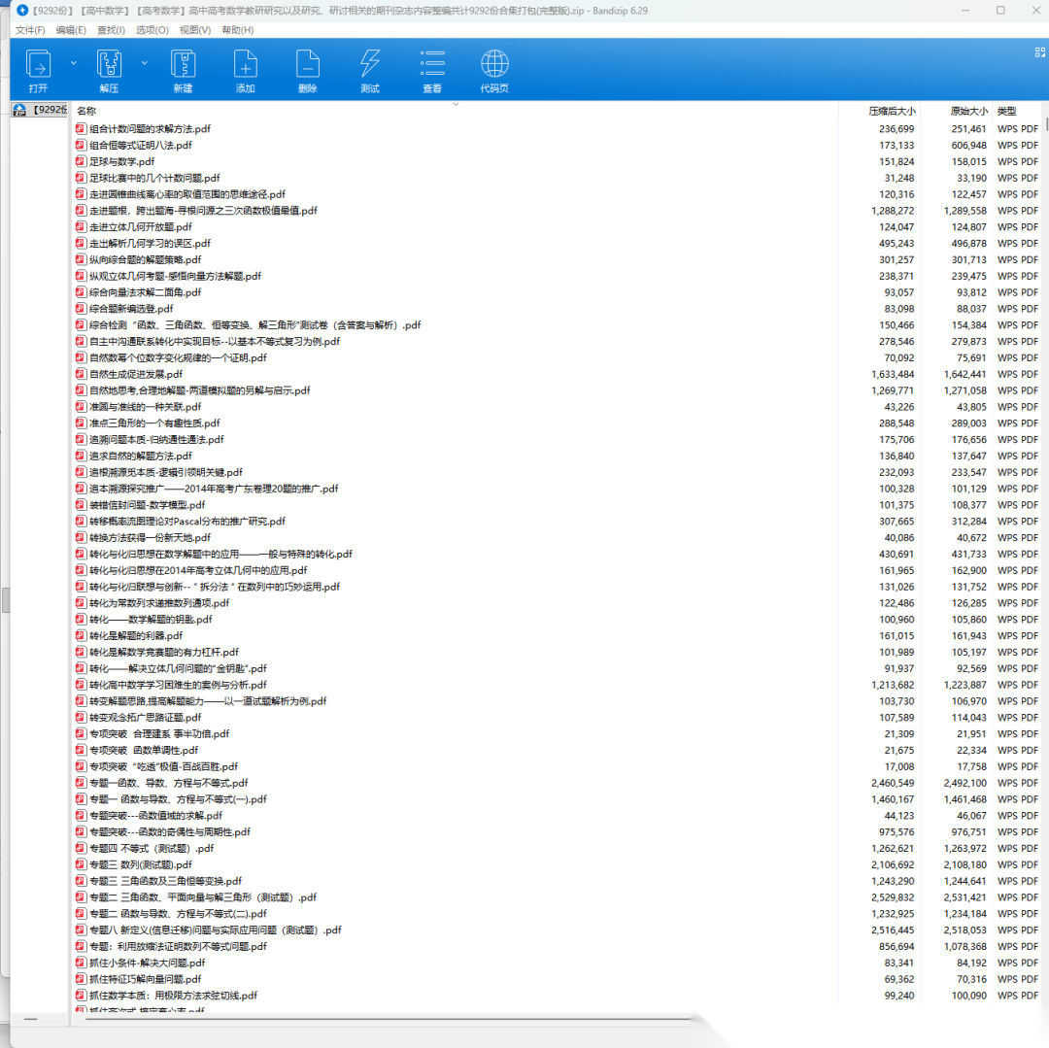Click the 删除 (Delete) toolbar icon

pyautogui.click(x=307, y=65)
